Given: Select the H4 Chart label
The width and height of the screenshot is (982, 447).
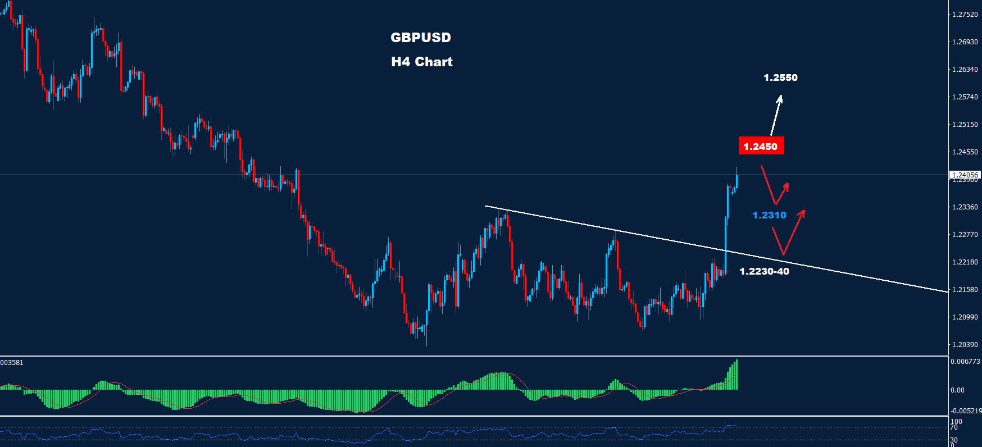Looking at the screenshot, I should tap(421, 62).
